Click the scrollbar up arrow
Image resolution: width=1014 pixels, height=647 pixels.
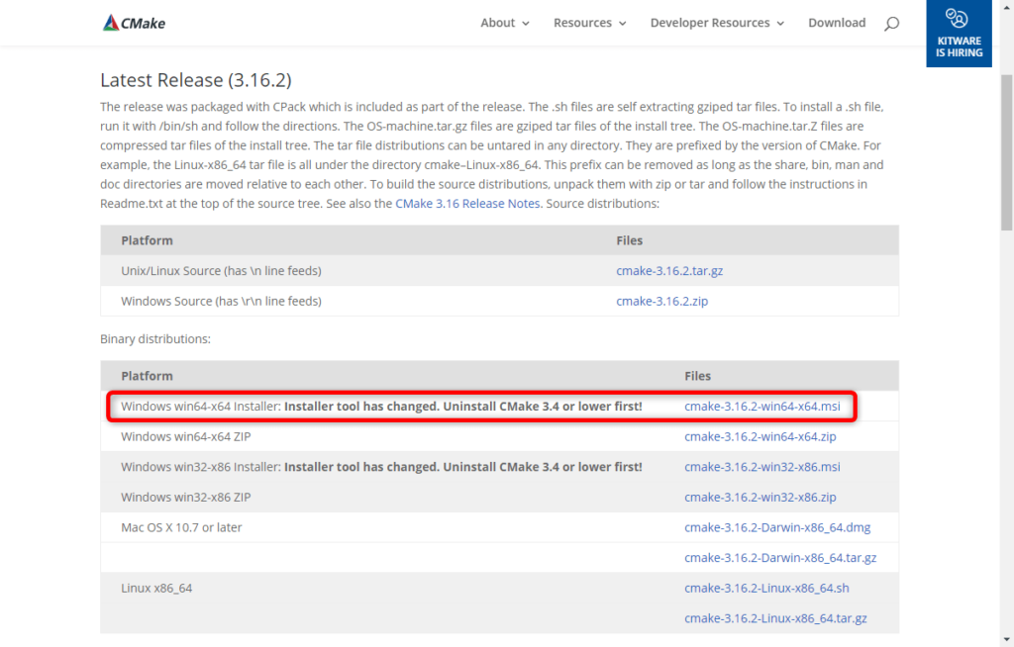(x=1007, y=7)
